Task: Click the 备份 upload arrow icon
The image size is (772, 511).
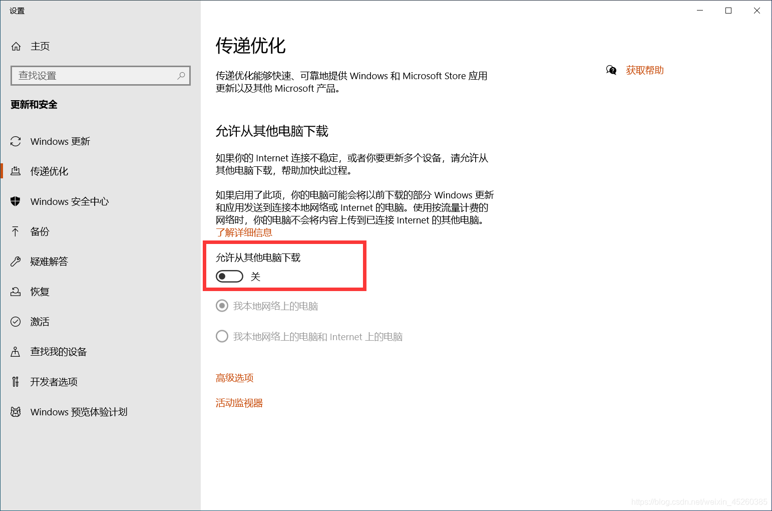Action: [16, 231]
